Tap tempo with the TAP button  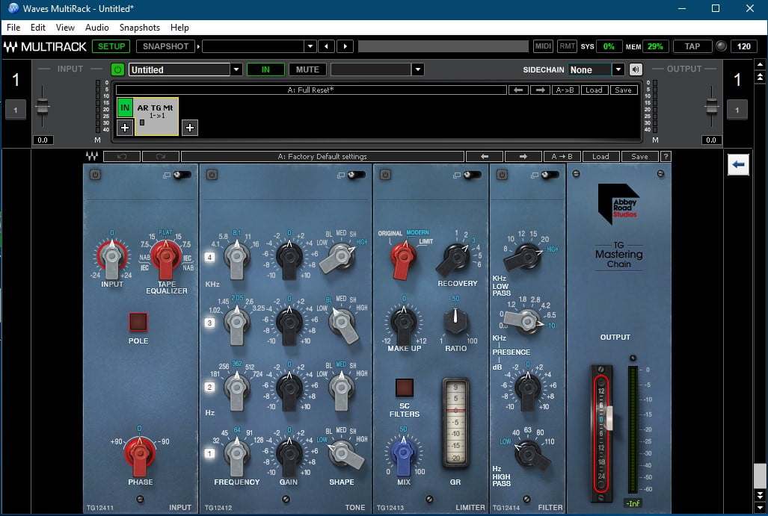[692, 46]
